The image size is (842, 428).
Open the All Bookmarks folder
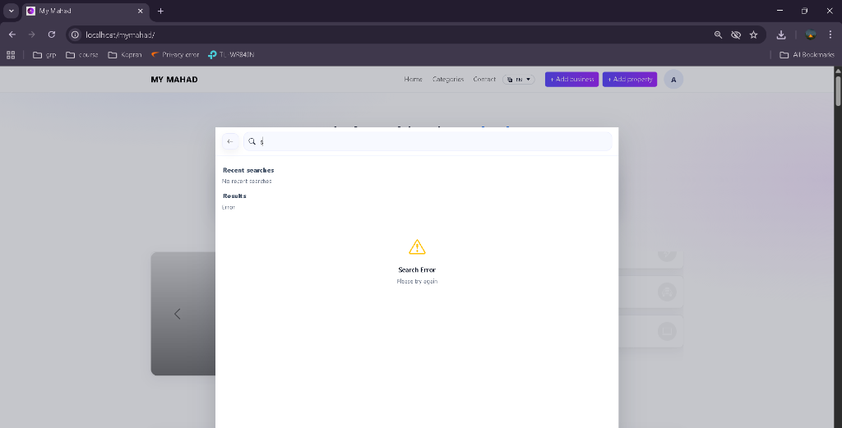click(807, 55)
